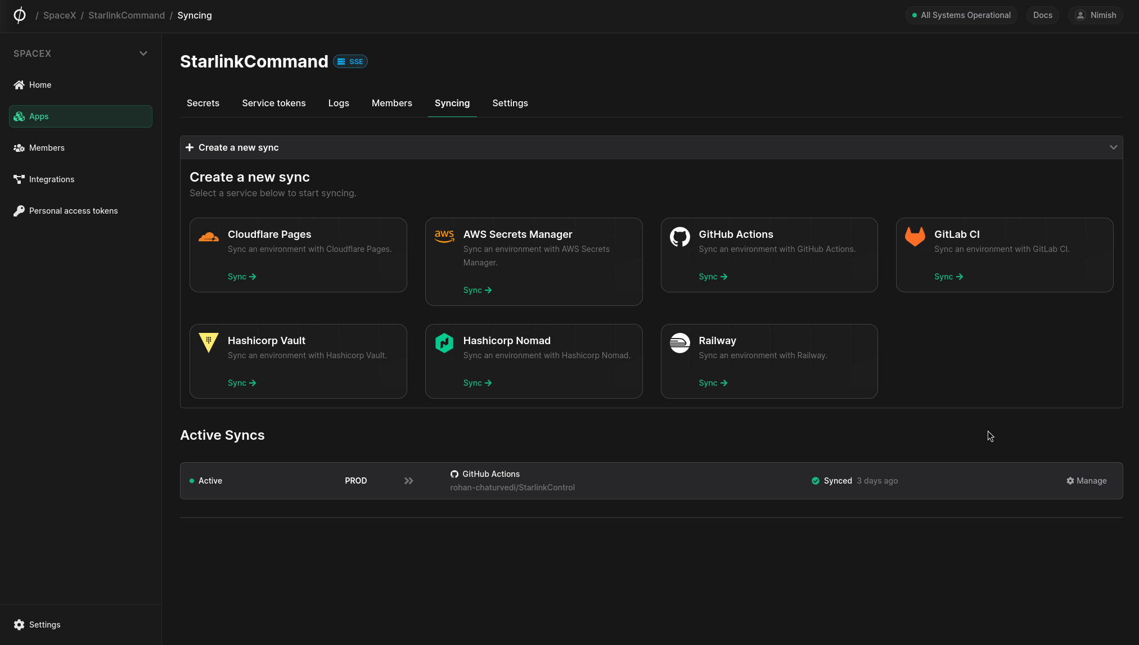The height and width of the screenshot is (645, 1139).
Task: Click the GitLab CI fox icon
Action: 915,237
